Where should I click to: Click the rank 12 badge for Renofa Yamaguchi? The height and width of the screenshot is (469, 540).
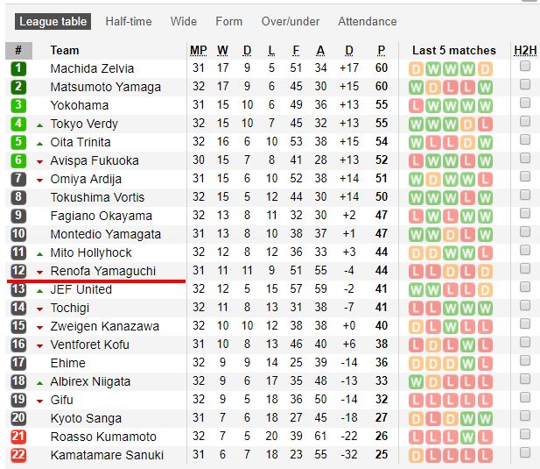click(18, 271)
